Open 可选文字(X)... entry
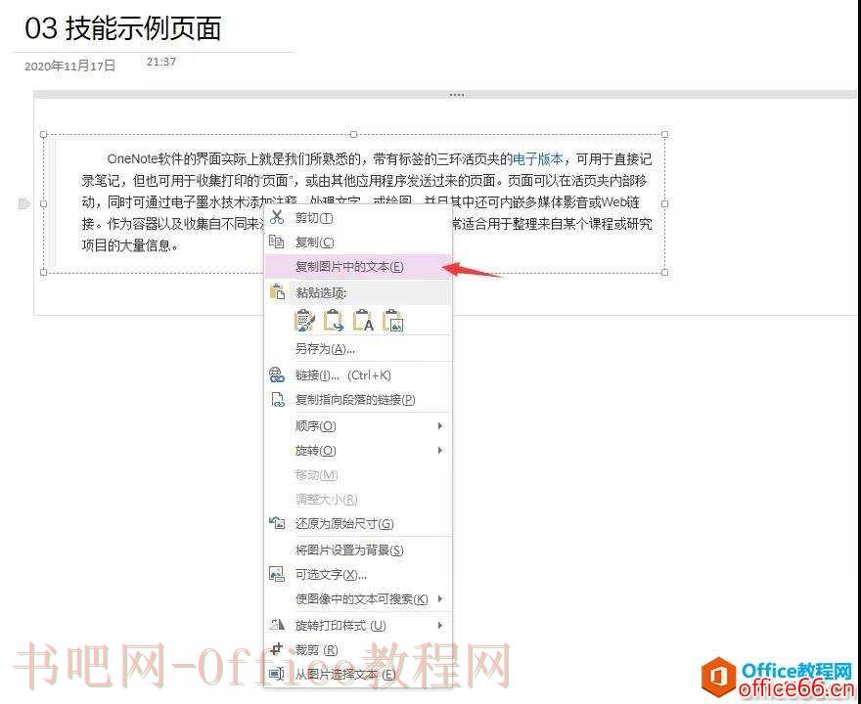The width and height of the screenshot is (861, 704). tap(357, 575)
